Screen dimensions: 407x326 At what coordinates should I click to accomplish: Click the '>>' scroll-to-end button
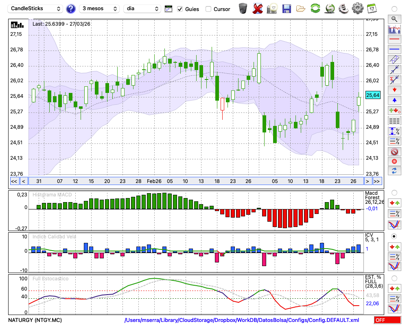pyautogui.click(x=377, y=181)
